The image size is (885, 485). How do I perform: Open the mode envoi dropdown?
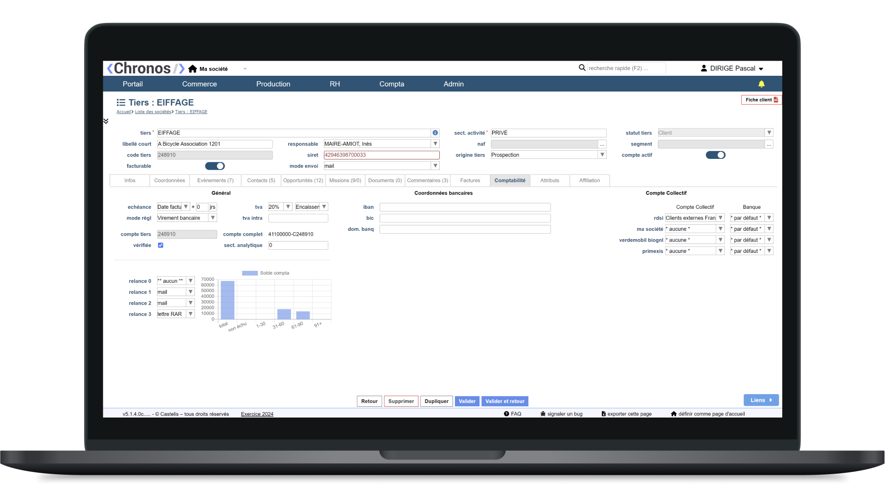click(435, 166)
